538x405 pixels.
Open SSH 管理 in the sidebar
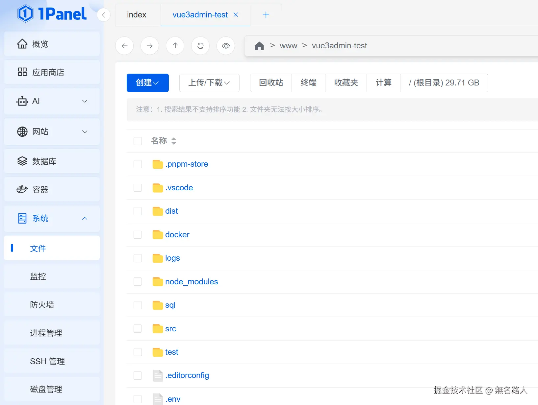[52, 361]
